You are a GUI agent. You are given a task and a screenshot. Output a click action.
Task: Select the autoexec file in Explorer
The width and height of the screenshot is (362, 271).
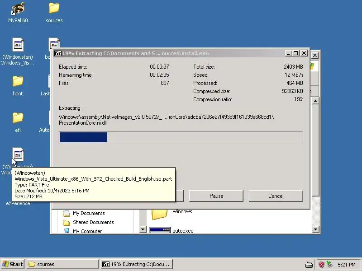click(171, 230)
